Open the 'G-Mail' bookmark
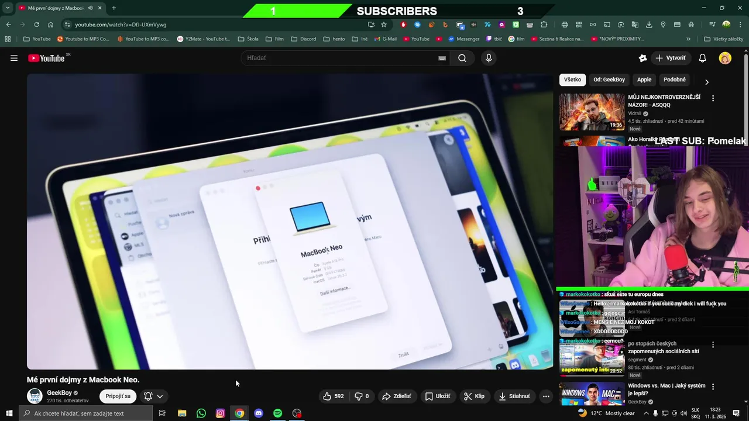Viewport: 749px width, 421px height. 385,39
